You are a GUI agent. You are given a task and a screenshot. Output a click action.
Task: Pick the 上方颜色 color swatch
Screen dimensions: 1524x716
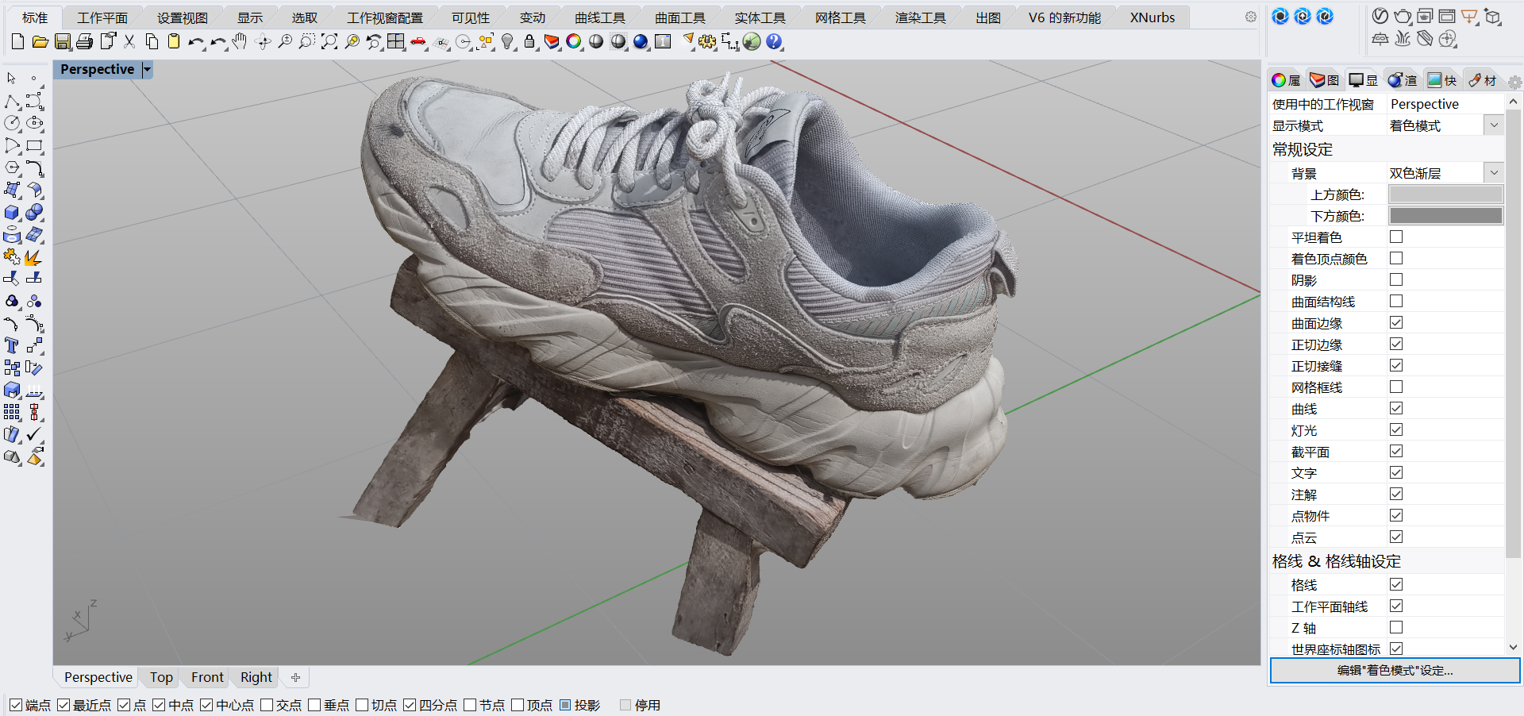(x=1445, y=194)
